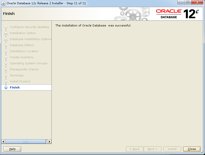Click the Java icon in title bar
The height and width of the screenshot is (155, 205).
tap(3, 3)
